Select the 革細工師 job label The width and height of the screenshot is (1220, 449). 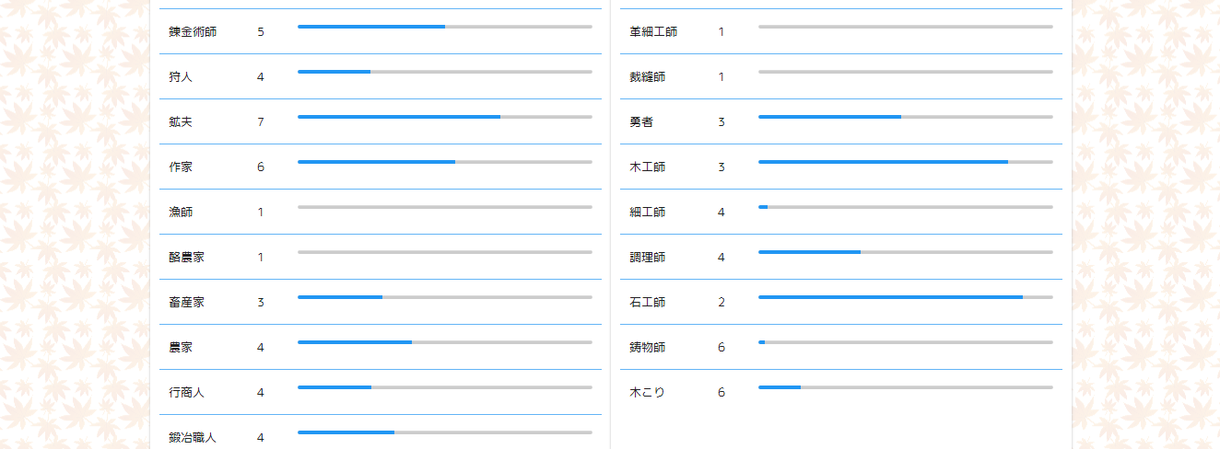[653, 32]
